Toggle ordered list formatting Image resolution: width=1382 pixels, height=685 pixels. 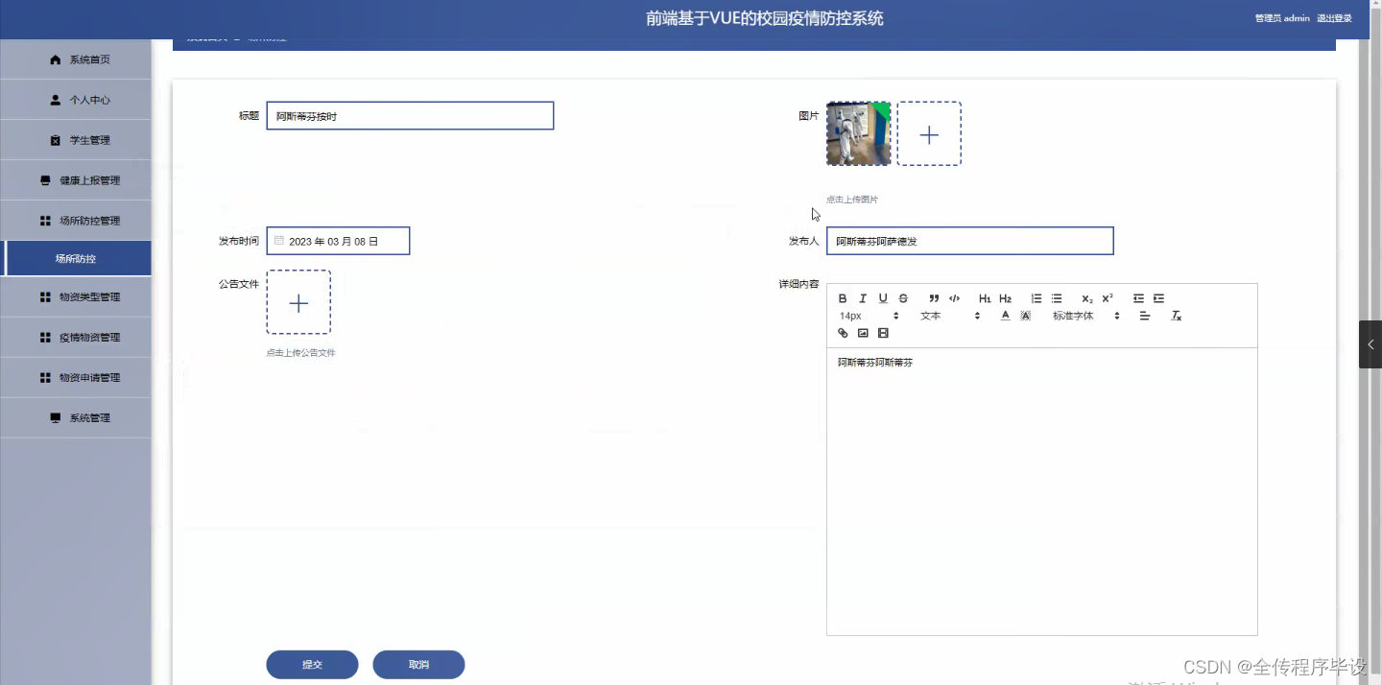point(1036,298)
